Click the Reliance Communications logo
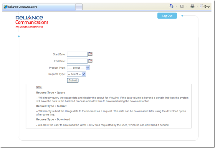 (x=32, y=22)
